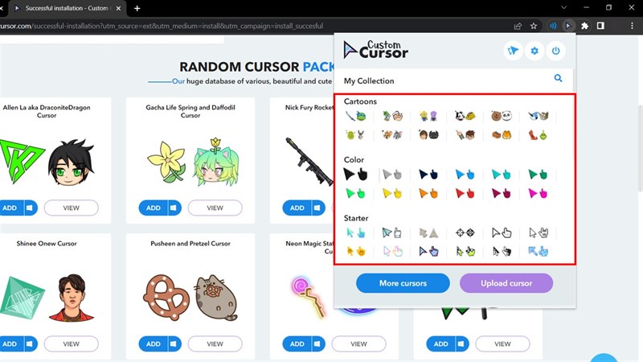Image resolution: width=643 pixels, height=362 pixels.
Task: Choose the Tom and Jerry cursor
Action: point(392,134)
